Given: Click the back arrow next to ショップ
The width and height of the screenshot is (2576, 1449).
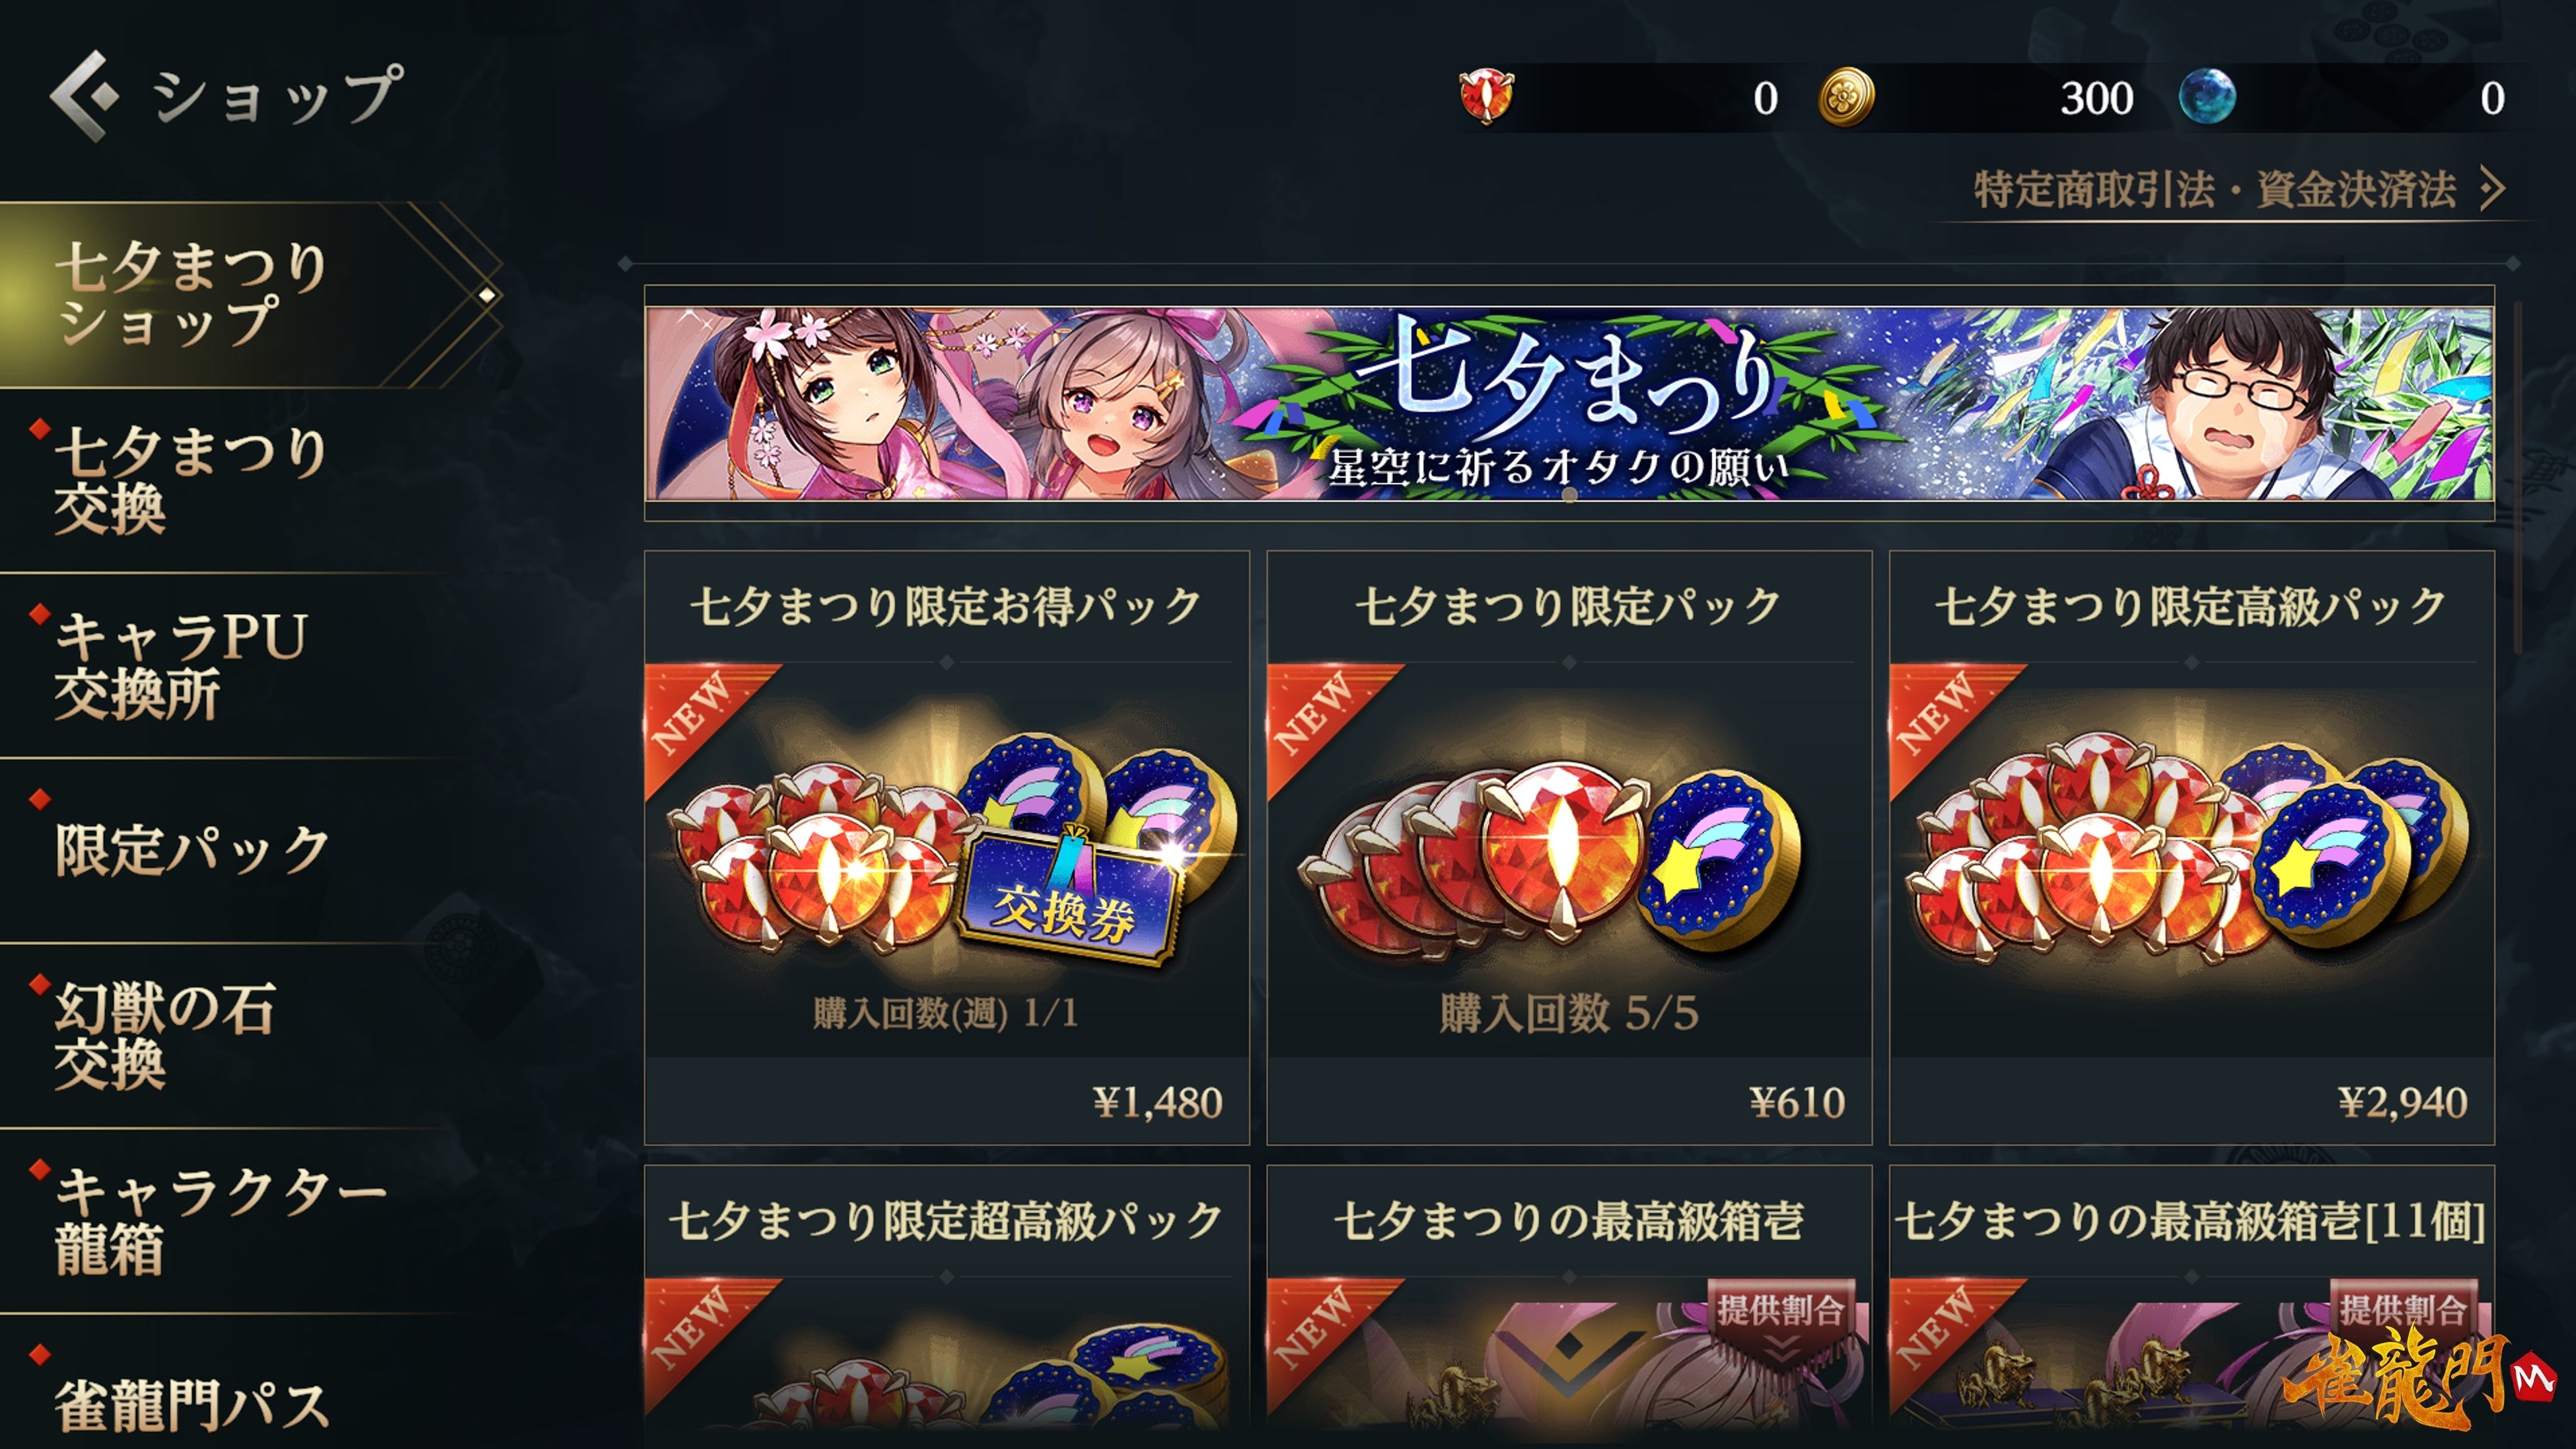Looking at the screenshot, I should point(83,97).
